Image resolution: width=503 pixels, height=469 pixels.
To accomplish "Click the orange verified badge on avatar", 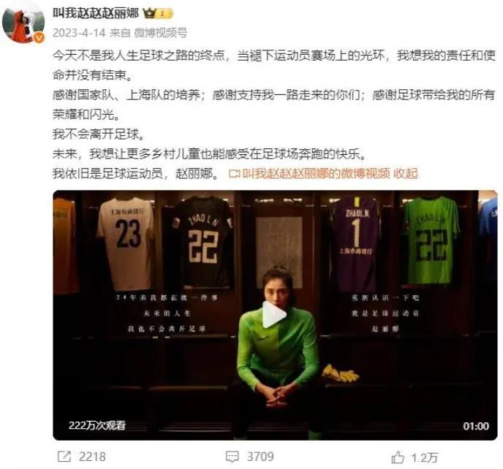I will point(39,38).
